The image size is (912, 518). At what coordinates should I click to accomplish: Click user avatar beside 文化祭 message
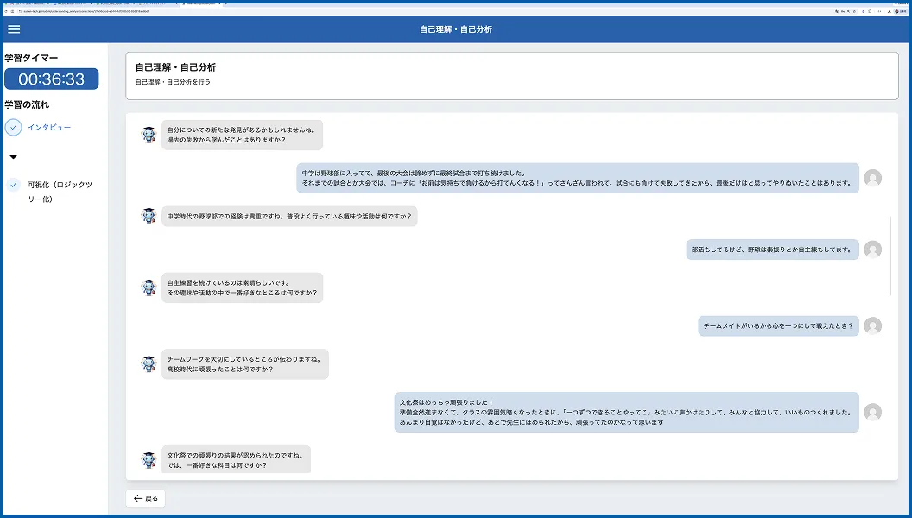[x=872, y=412]
